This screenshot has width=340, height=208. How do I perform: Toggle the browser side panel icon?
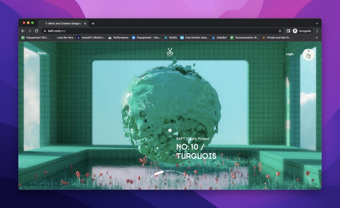point(288,31)
